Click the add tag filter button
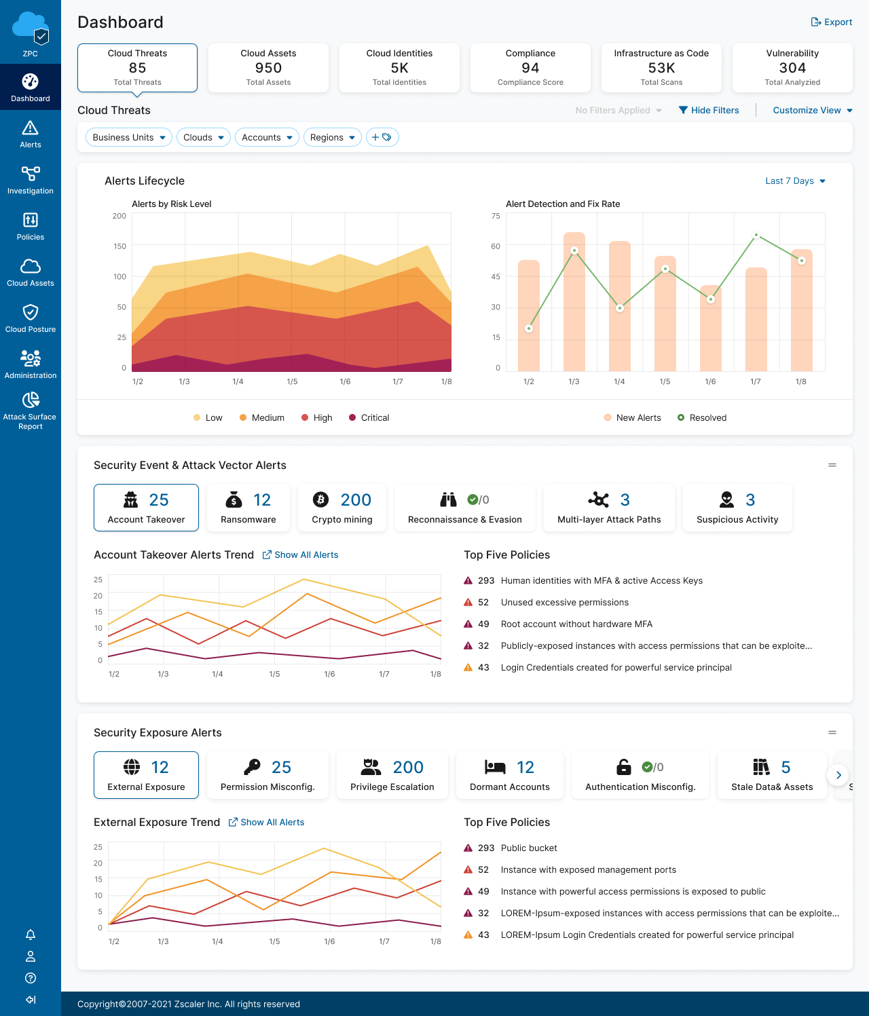Screen dimensions: 869x1016 coord(382,137)
